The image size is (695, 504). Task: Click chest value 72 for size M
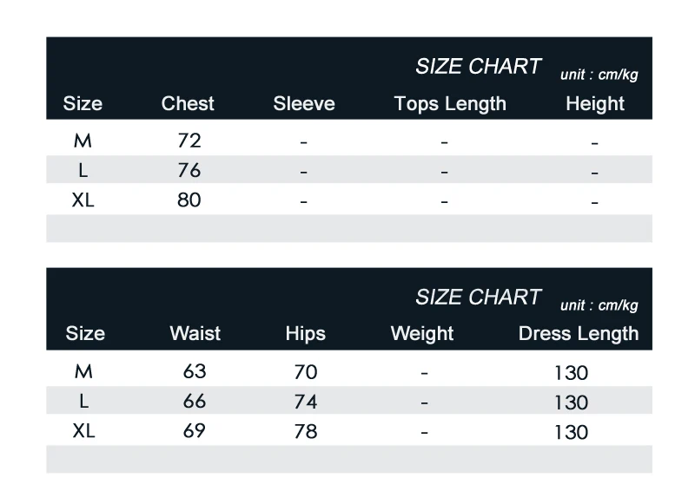click(x=189, y=141)
